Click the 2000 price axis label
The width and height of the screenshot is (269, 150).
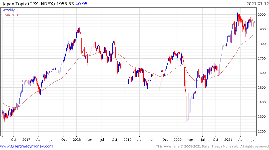262,14
